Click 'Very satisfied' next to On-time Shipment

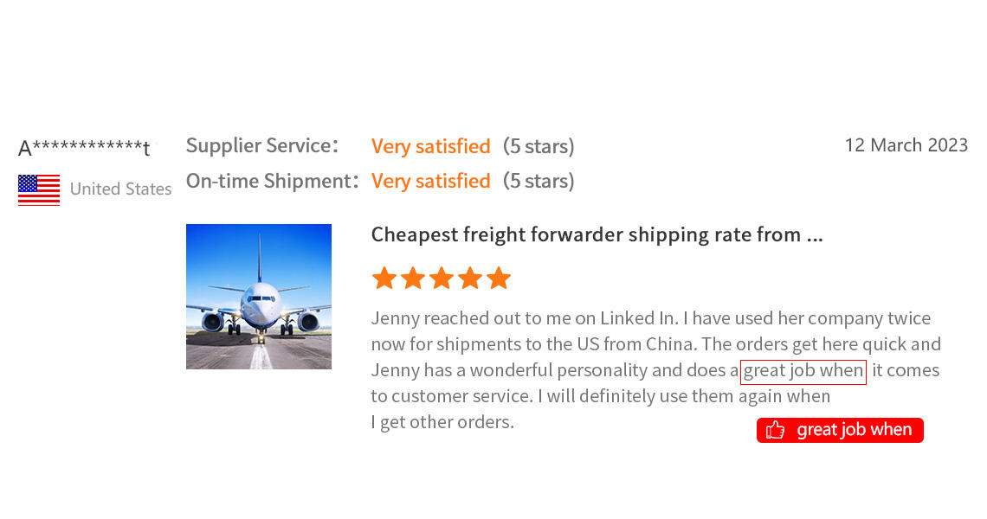point(430,181)
